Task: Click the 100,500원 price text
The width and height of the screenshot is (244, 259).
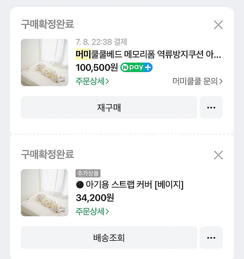Action: coord(97,68)
